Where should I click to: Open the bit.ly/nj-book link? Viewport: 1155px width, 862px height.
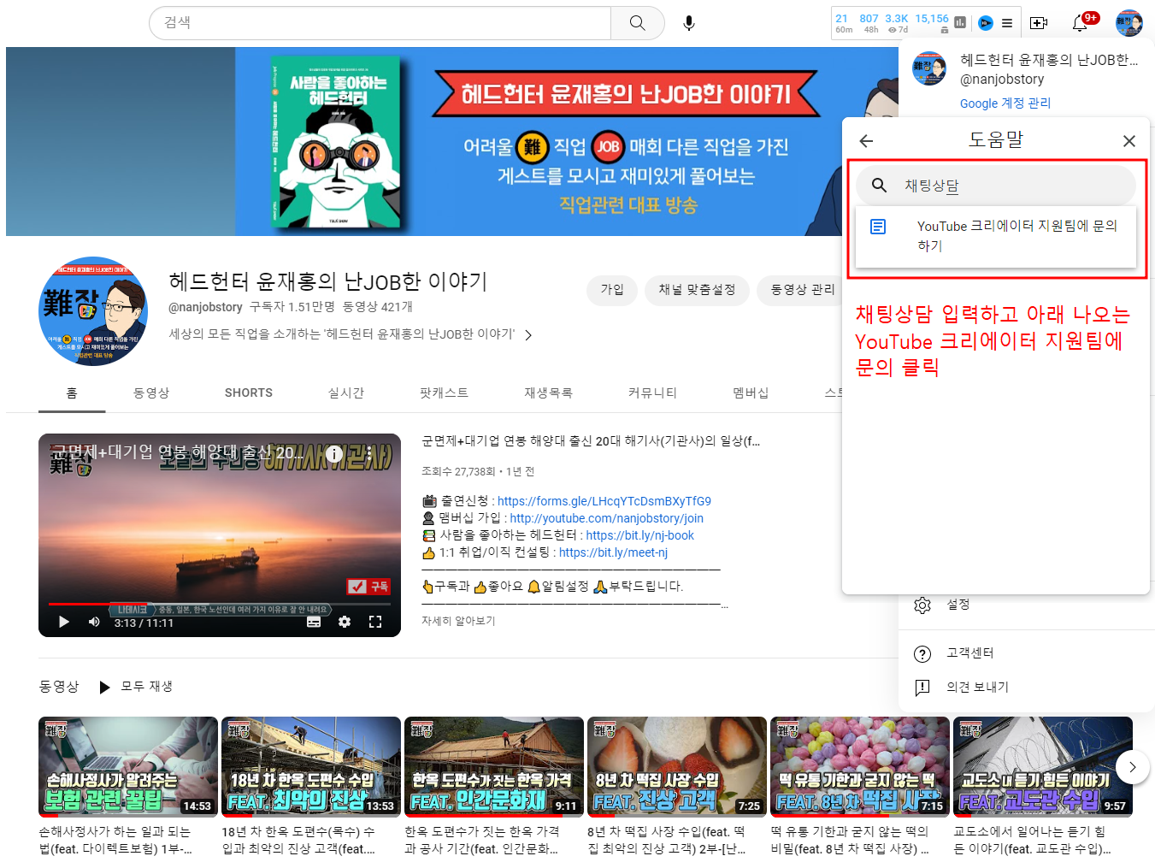(x=640, y=535)
